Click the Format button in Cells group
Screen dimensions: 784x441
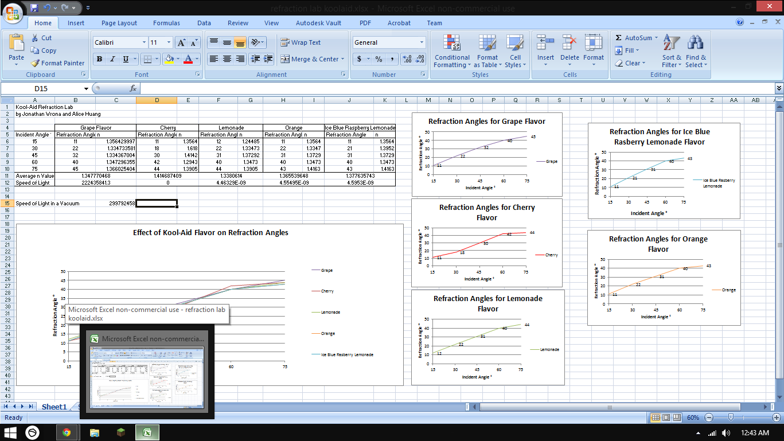click(x=594, y=50)
